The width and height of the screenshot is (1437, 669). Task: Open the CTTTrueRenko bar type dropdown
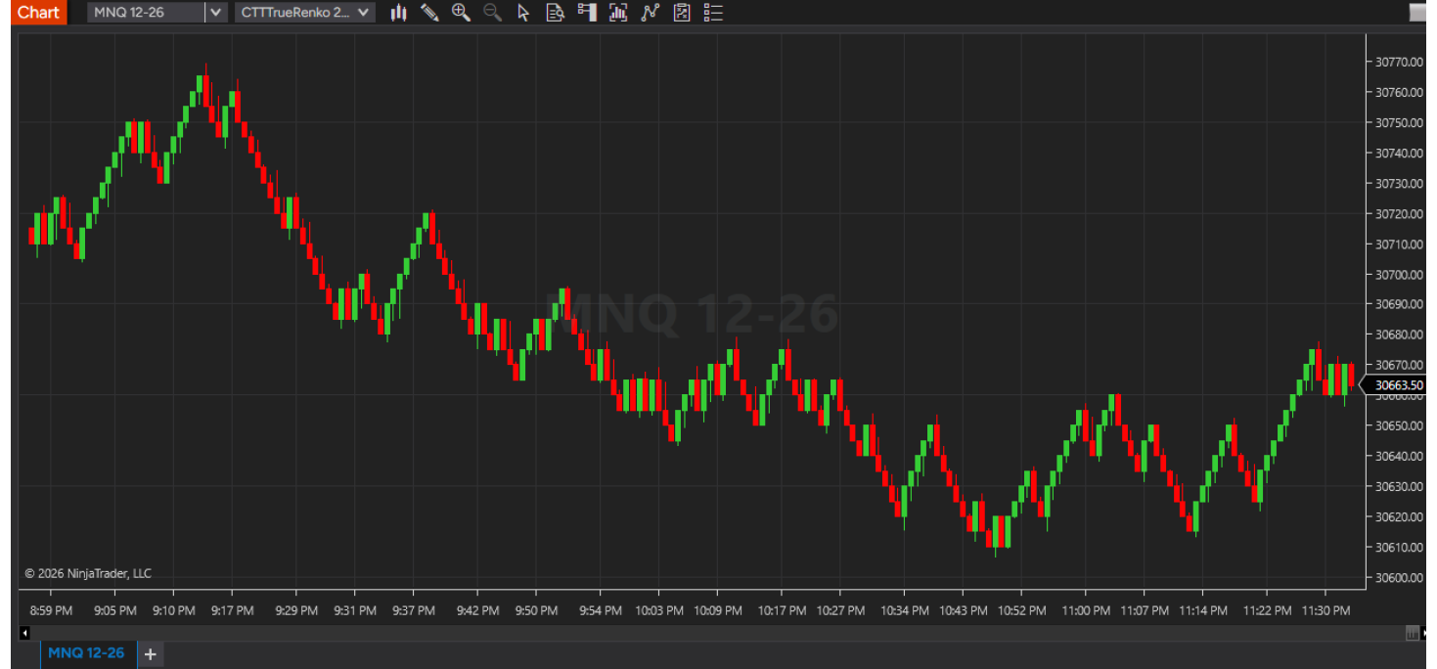304,13
